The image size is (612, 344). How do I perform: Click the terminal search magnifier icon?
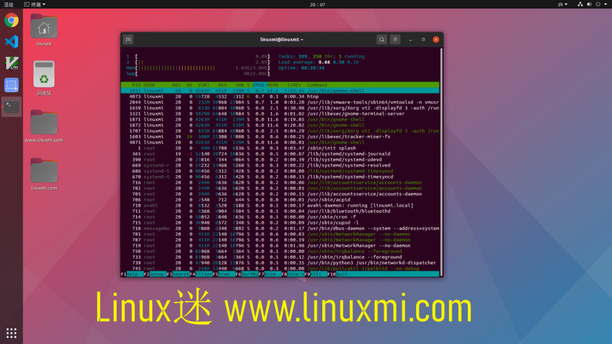pos(382,40)
